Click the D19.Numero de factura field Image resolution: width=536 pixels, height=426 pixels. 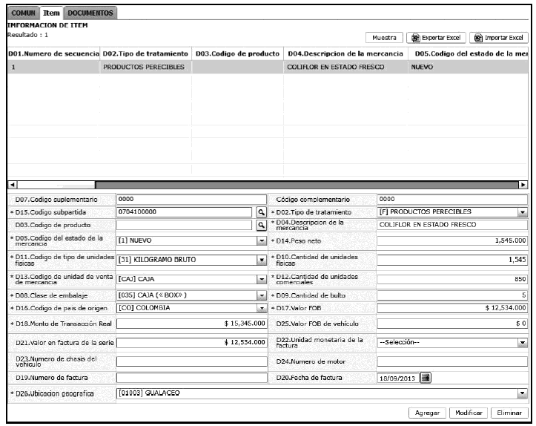click(191, 378)
